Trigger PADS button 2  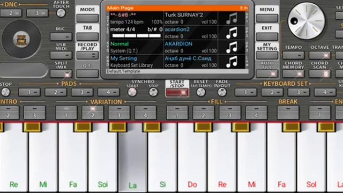point(56,92)
